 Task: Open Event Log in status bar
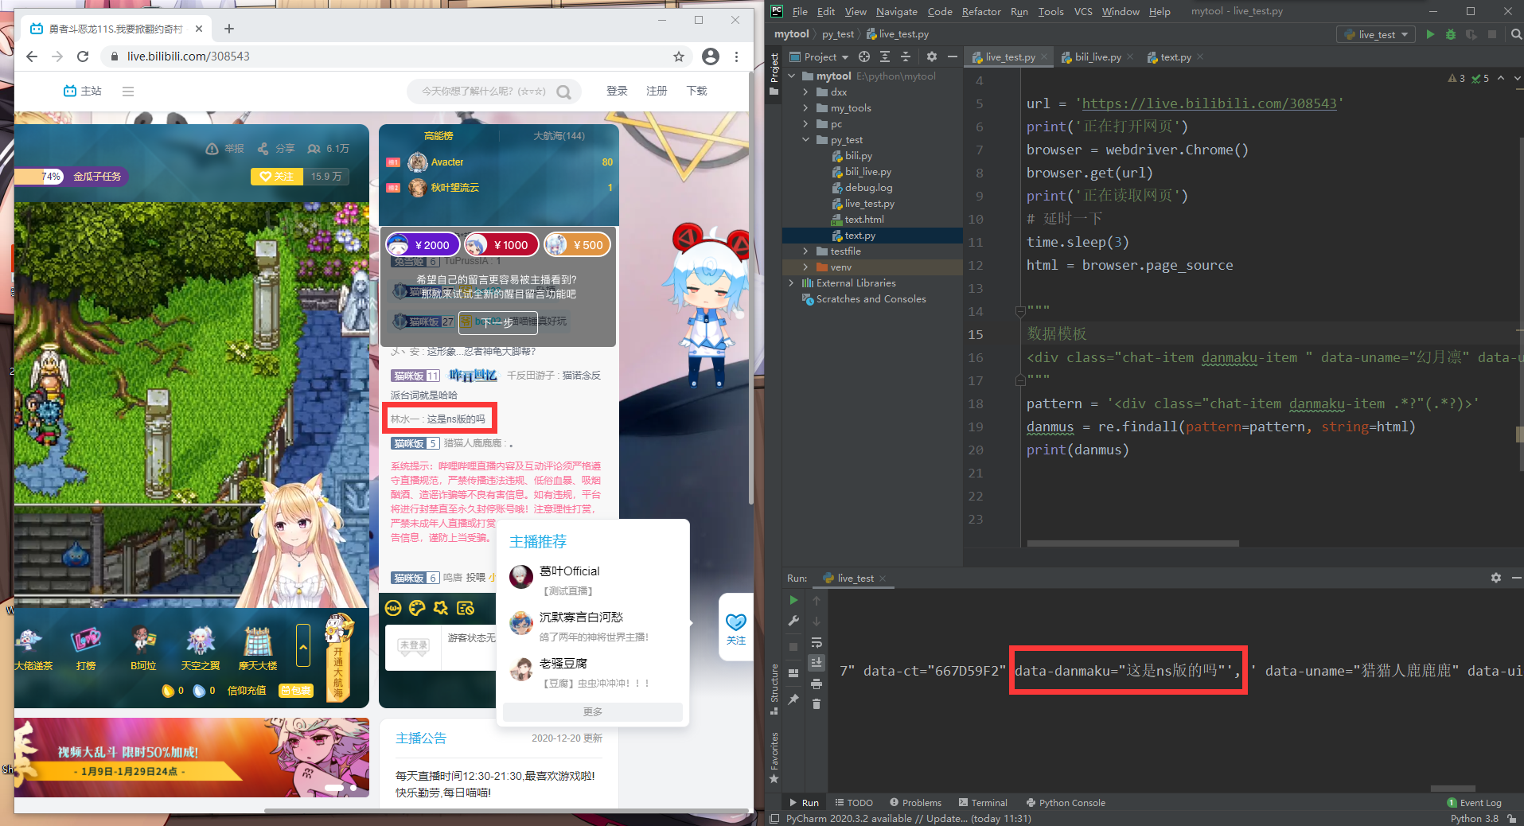tap(1474, 803)
